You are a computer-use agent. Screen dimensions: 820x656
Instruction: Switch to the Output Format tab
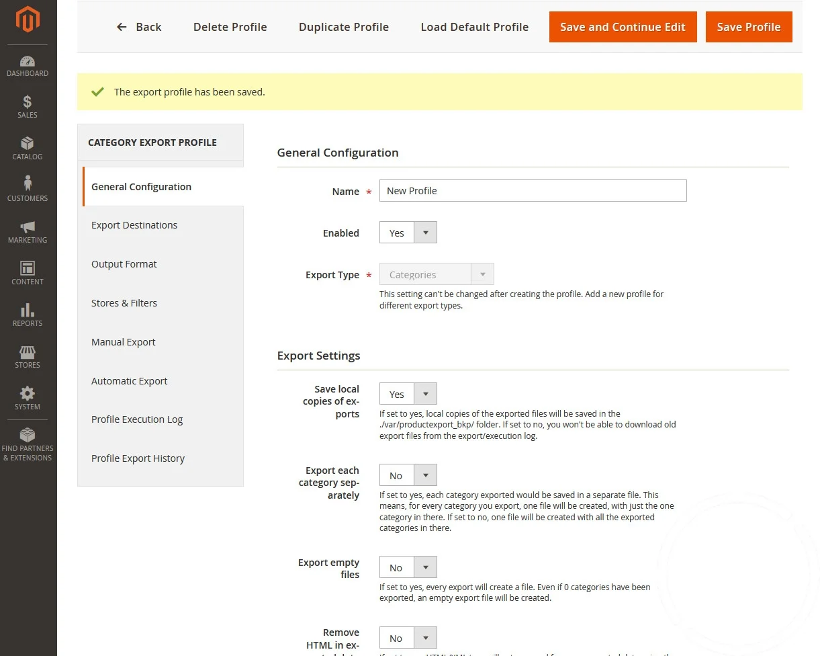(x=124, y=264)
